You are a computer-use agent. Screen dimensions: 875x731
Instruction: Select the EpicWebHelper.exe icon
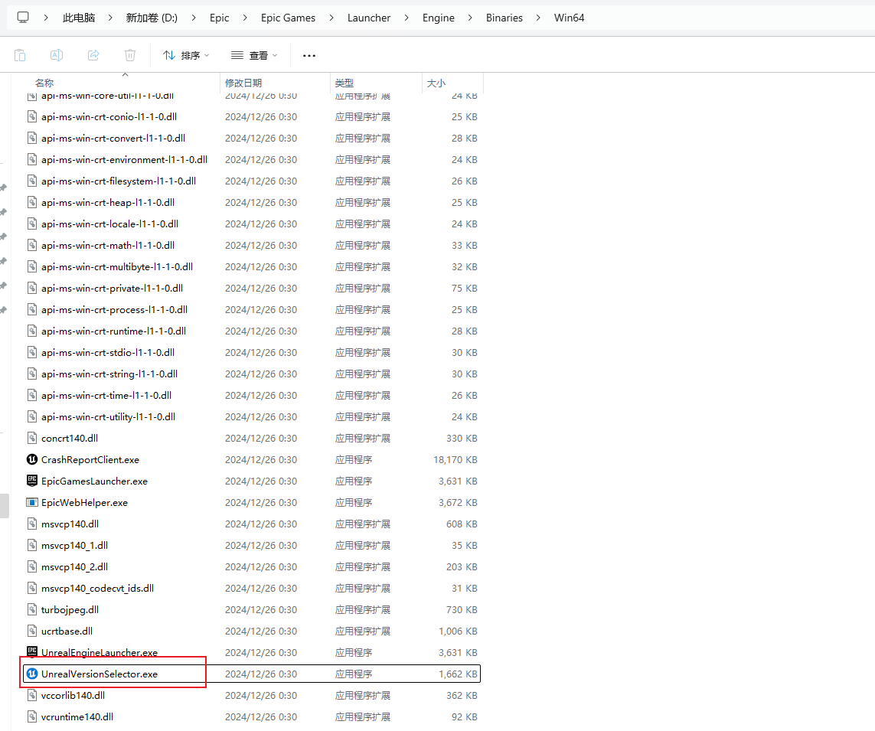tap(32, 502)
